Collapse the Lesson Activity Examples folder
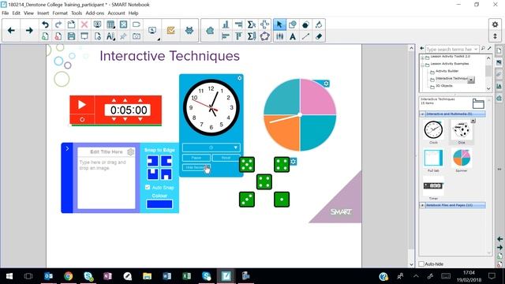 pyautogui.click(x=423, y=65)
